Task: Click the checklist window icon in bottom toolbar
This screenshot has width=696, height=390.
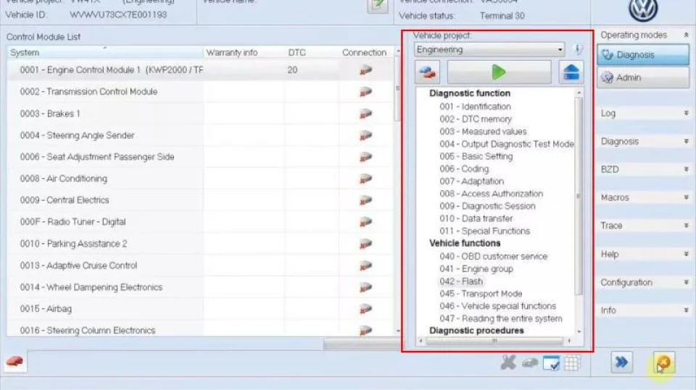Action: (x=551, y=363)
